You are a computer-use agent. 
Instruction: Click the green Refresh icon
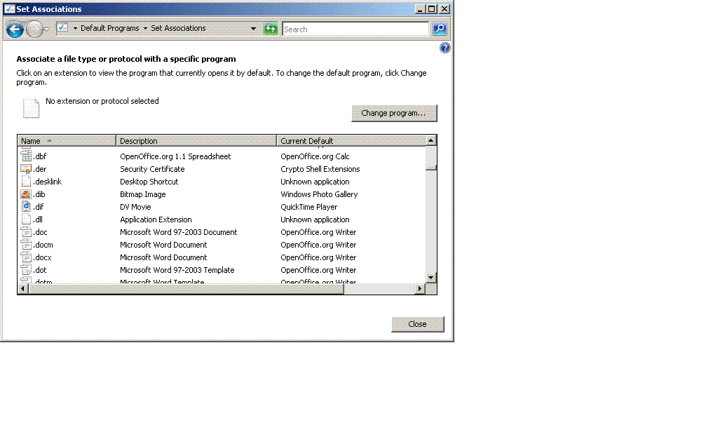[x=271, y=29]
